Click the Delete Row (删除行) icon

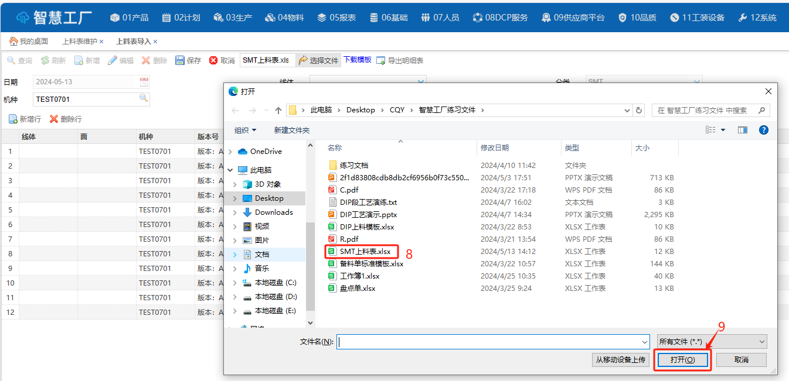point(54,119)
